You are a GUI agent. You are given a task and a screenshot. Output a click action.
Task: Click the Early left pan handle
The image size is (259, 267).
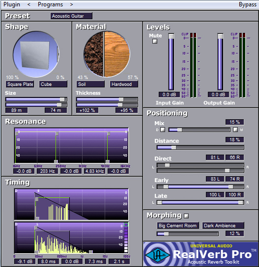[166, 187]
